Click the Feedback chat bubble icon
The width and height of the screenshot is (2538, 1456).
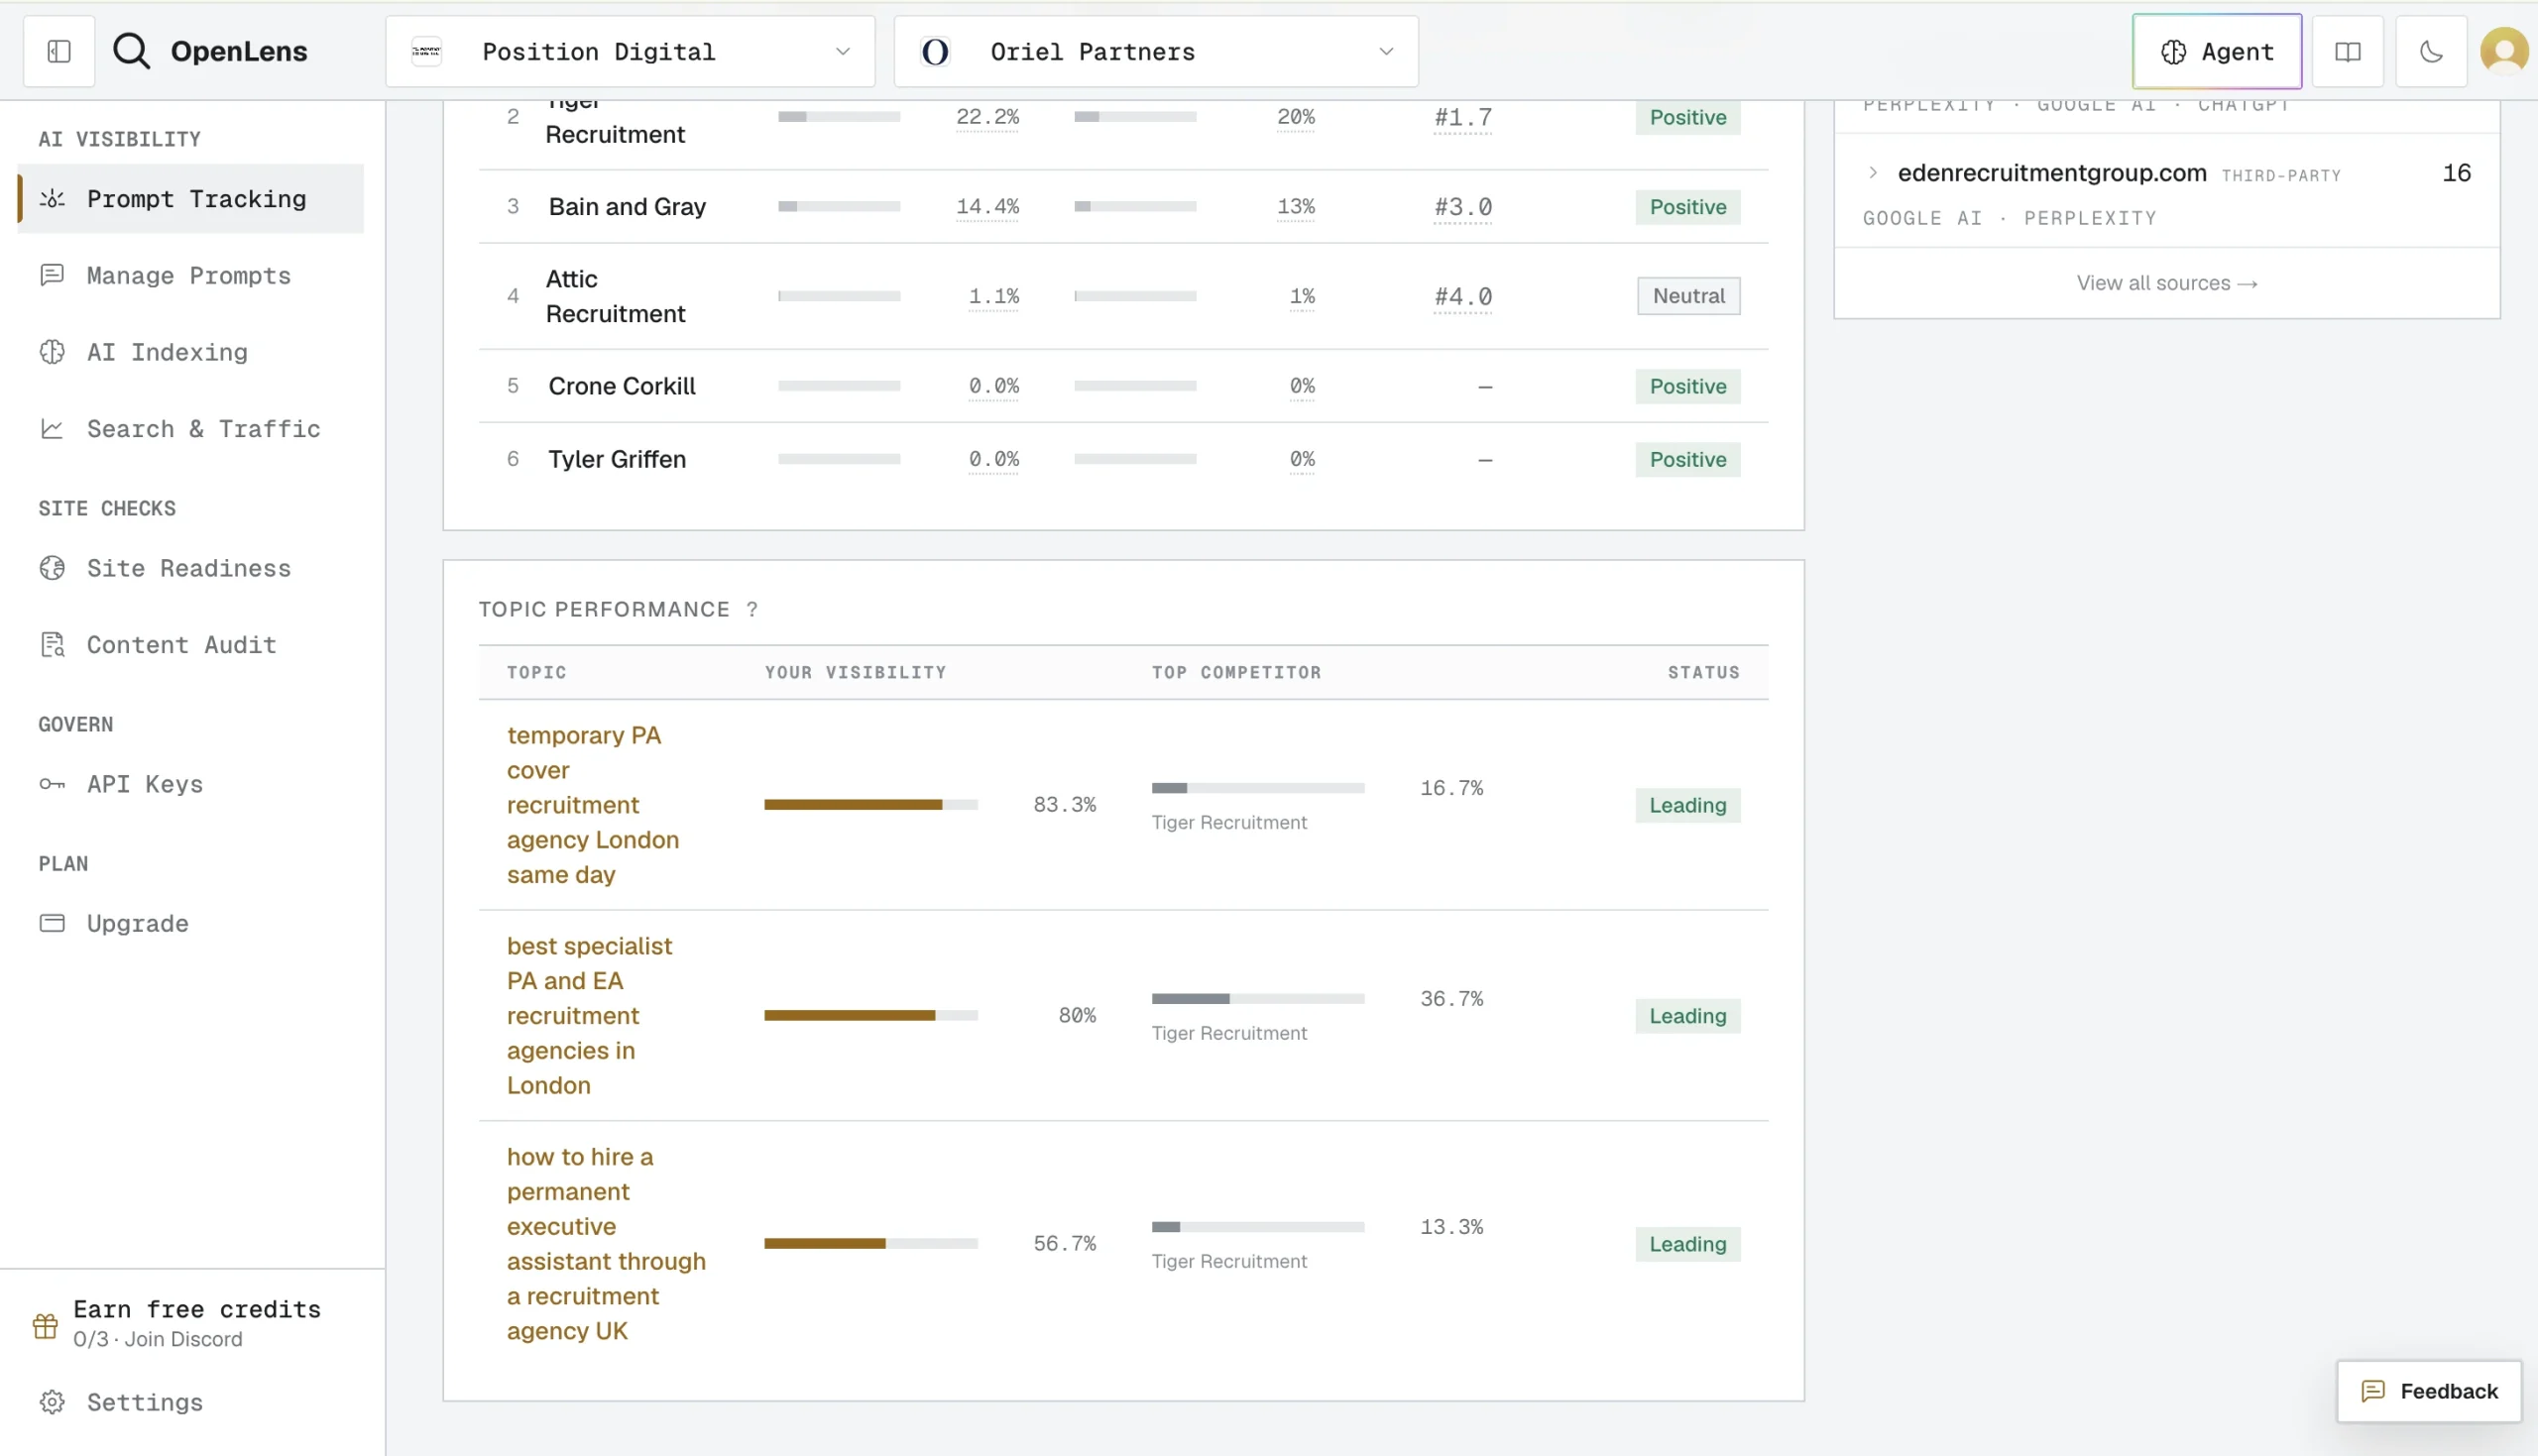click(x=2373, y=1391)
